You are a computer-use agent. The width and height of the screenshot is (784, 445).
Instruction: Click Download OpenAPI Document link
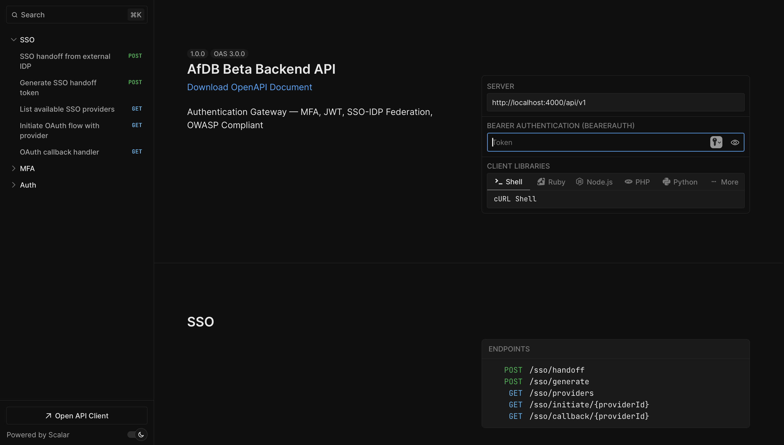250,87
